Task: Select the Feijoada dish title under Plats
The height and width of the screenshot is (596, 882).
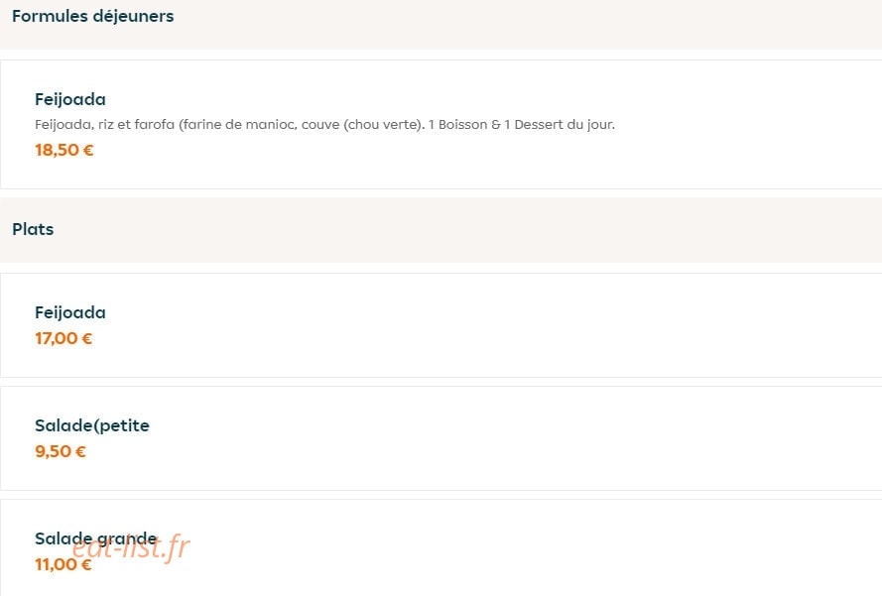Action: [x=70, y=312]
